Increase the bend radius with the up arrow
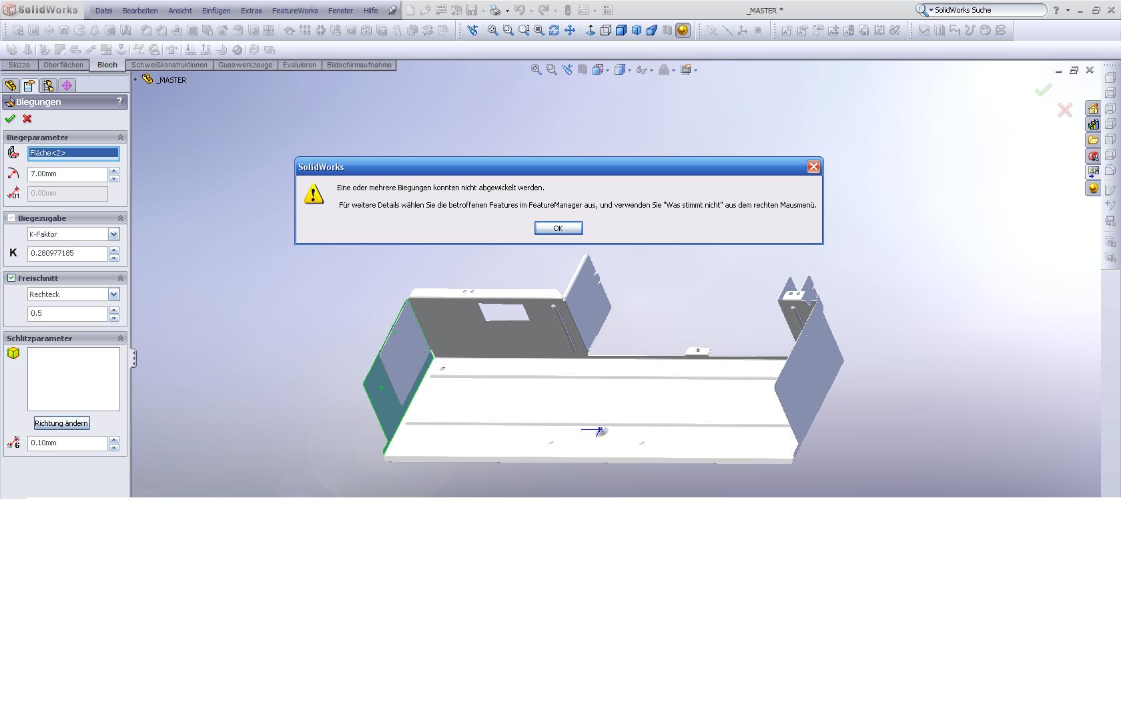 [x=114, y=171]
